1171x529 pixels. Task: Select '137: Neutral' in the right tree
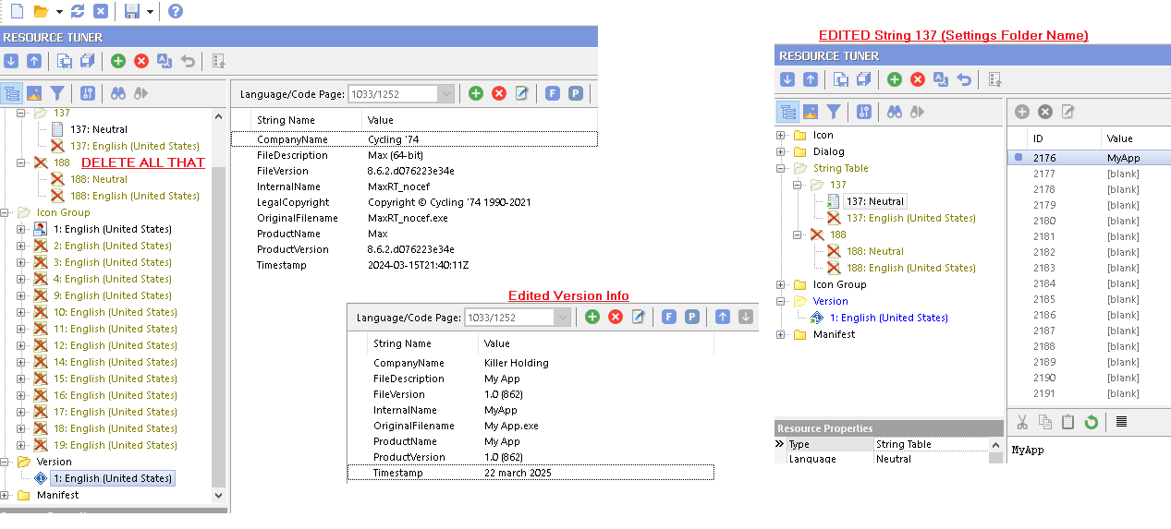coord(873,201)
